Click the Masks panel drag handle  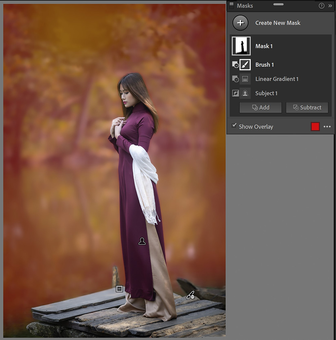tap(279, 4)
